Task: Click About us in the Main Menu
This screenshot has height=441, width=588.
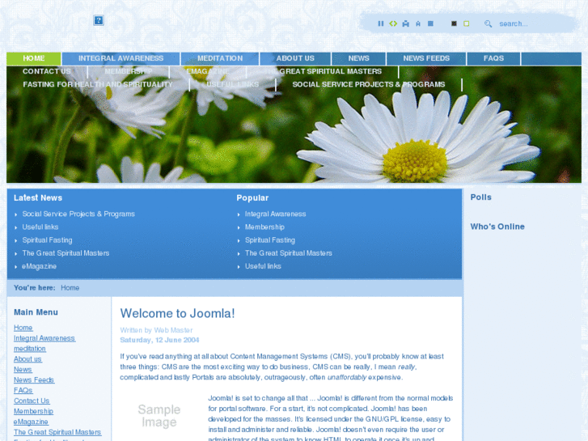Action: point(27,359)
